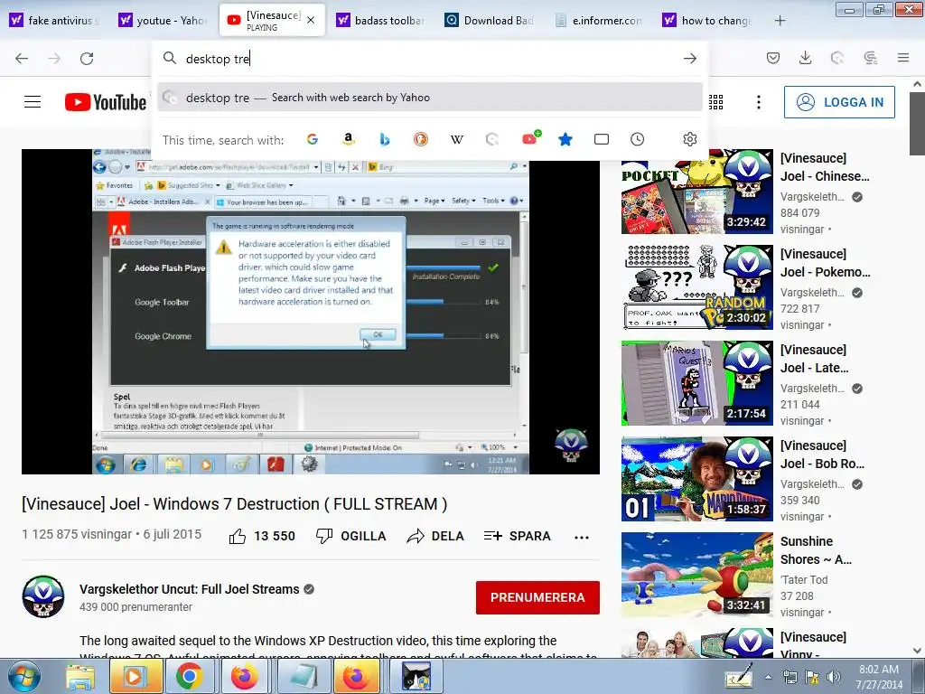Open the YouTube guide hamburger menu

click(33, 102)
